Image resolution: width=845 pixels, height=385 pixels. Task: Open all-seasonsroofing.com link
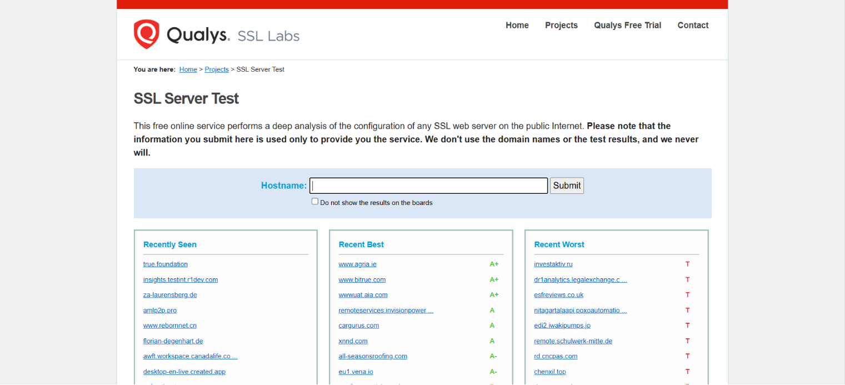click(373, 356)
